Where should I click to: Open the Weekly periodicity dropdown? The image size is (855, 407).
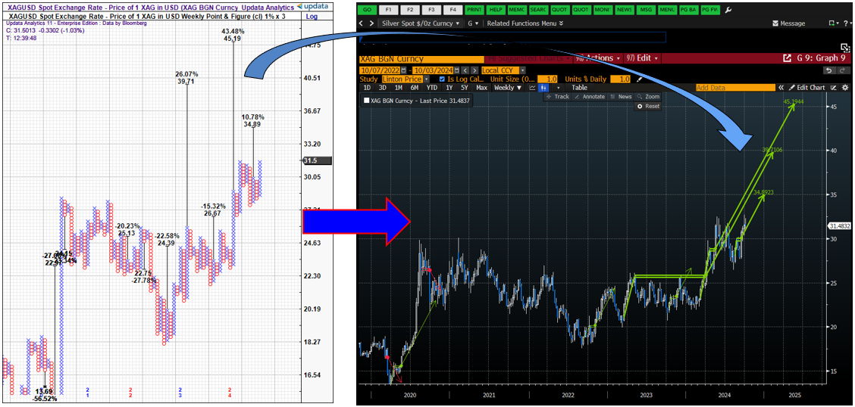click(507, 88)
